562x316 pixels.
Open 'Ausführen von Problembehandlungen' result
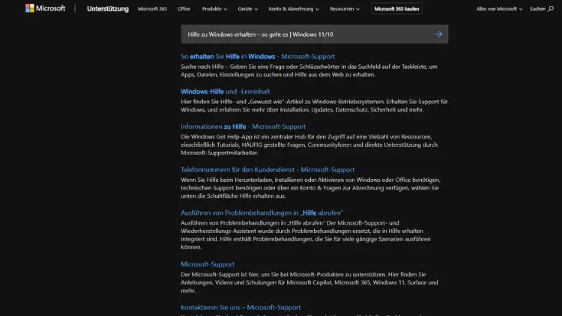(x=262, y=213)
